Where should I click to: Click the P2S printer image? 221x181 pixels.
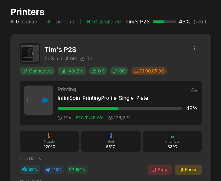[30, 53]
